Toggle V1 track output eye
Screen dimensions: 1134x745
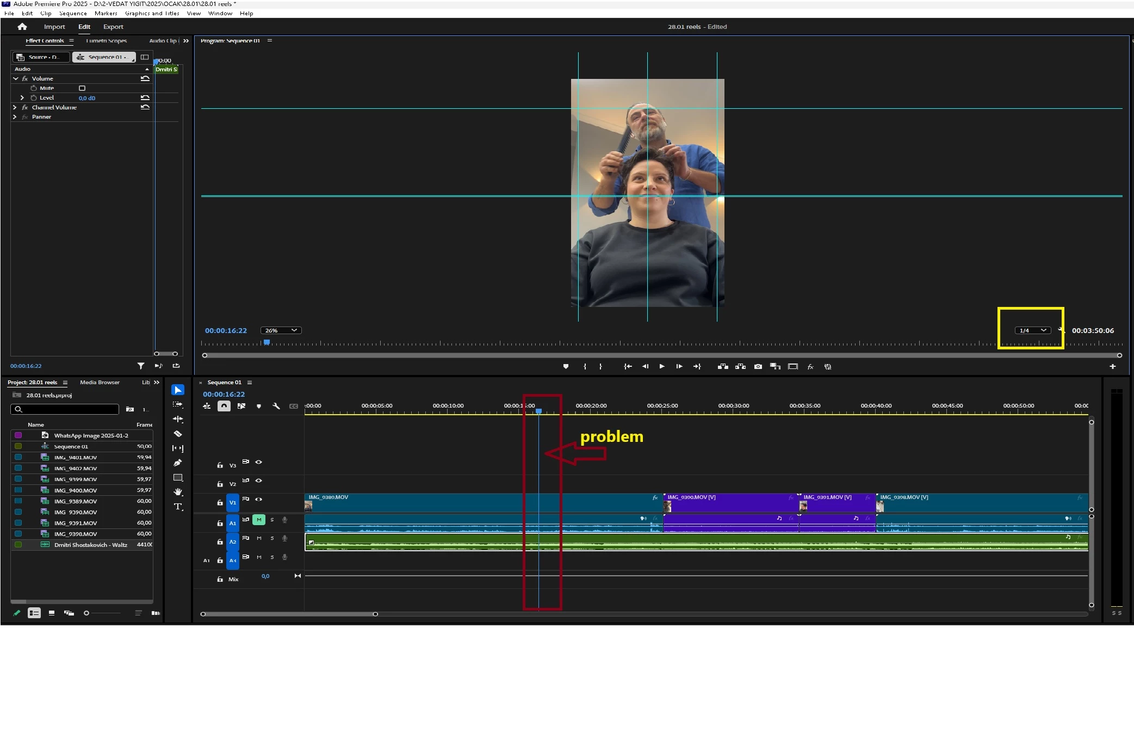[259, 499]
